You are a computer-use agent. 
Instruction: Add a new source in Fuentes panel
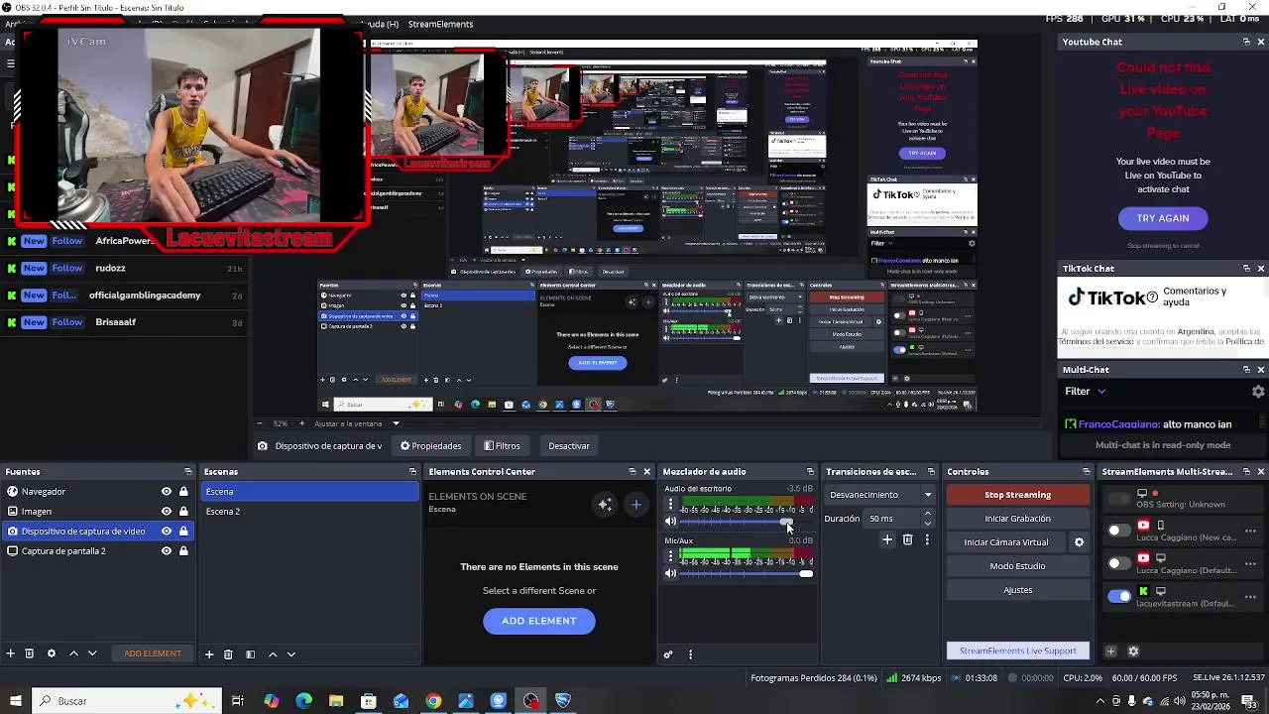[x=11, y=654]
